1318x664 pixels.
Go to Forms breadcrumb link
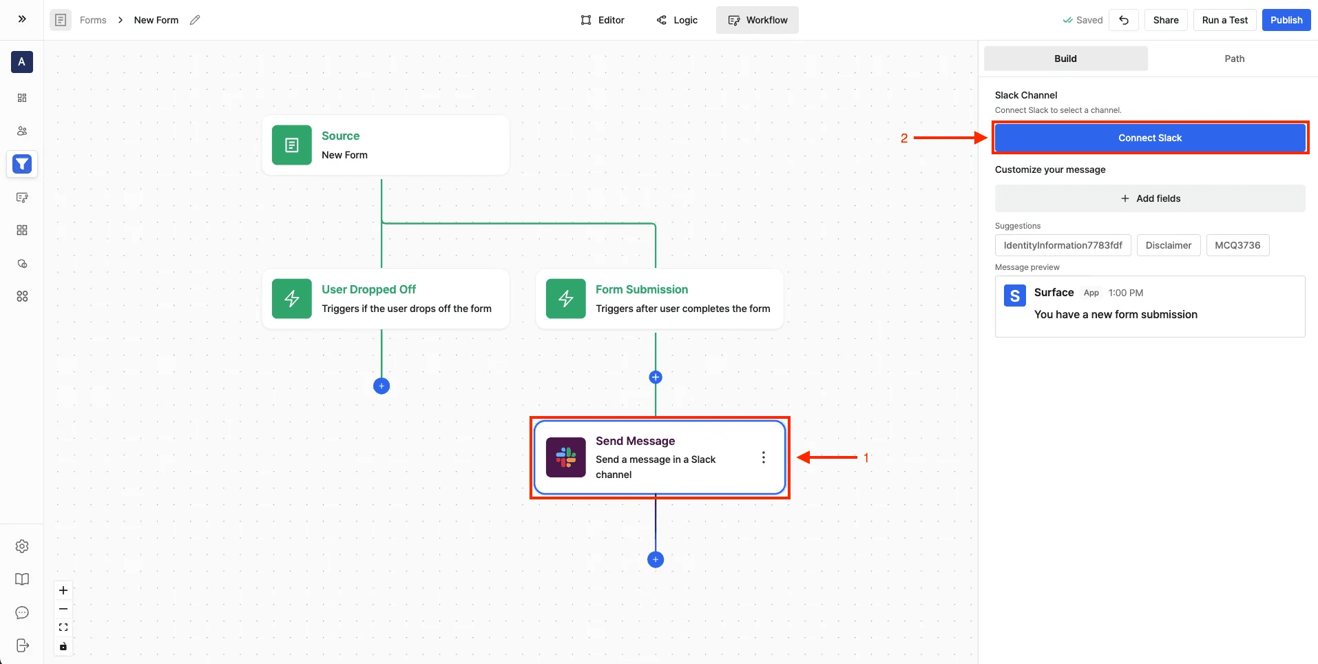tap(93, 20)
